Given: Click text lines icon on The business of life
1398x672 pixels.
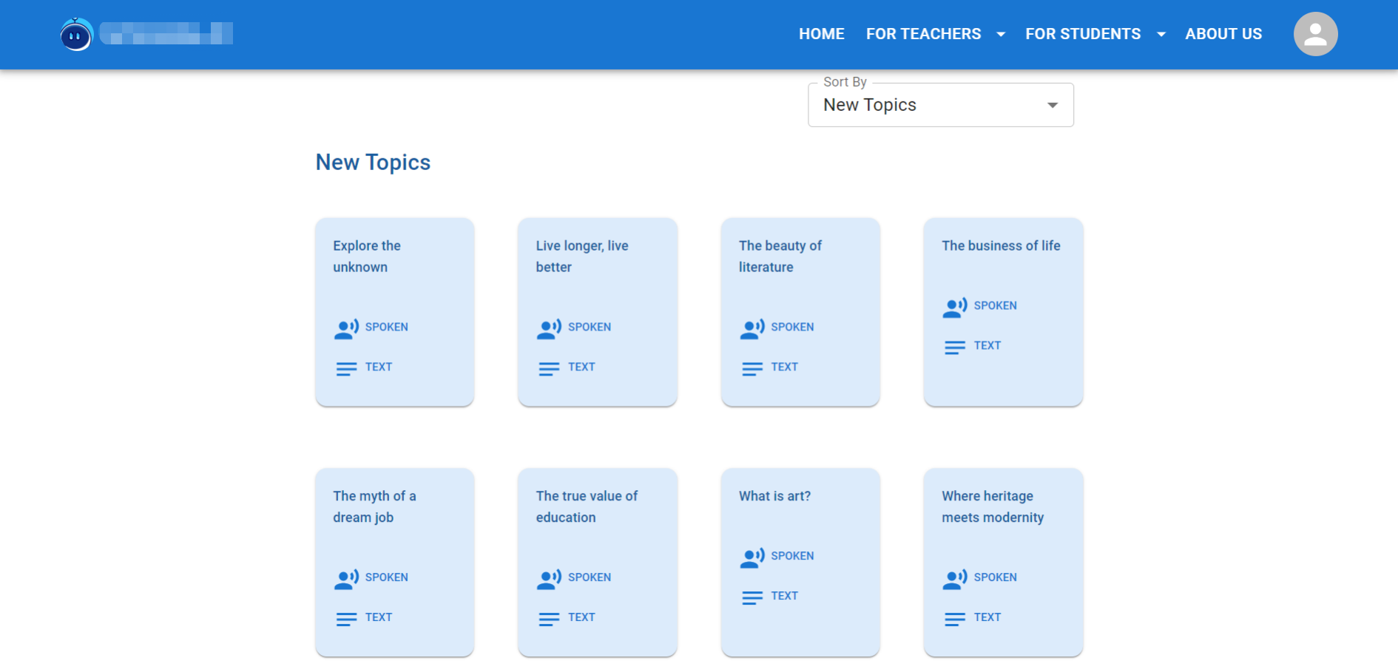Looking at the screenshot, I should point(955,347).
